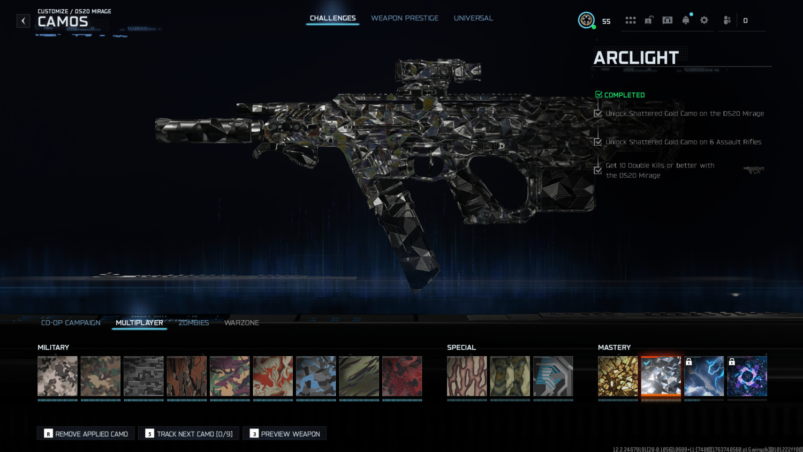Select the green-and-brown woodland Military camo

point(101,376)
